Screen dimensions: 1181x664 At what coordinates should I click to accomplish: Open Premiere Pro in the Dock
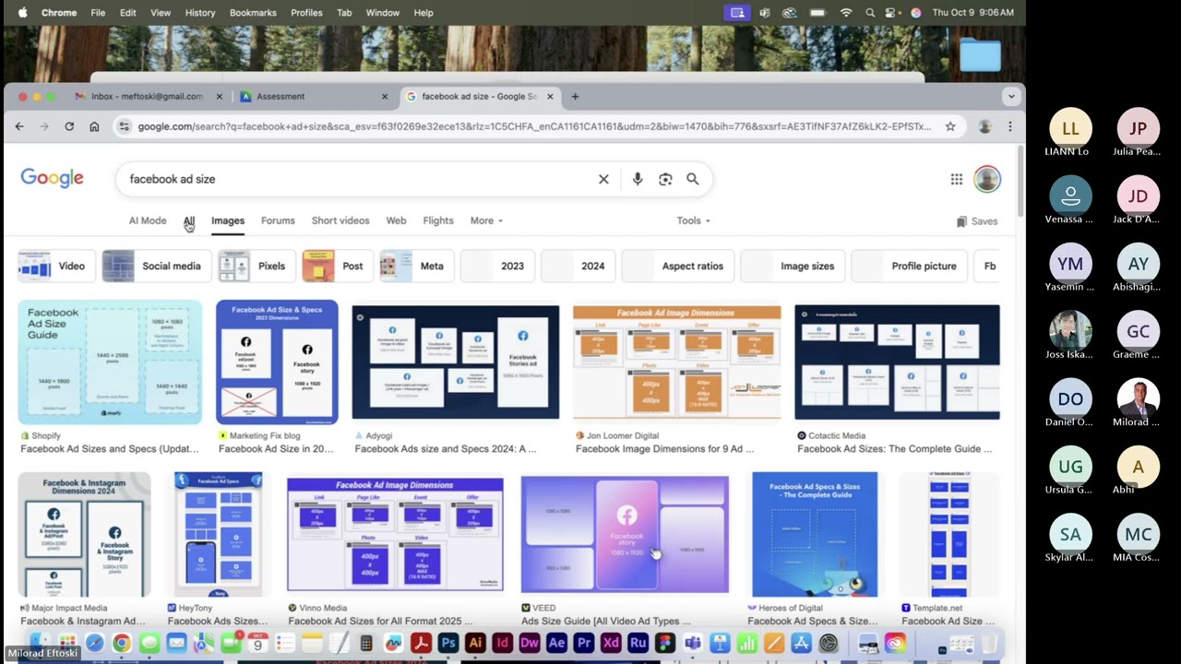(583, 643)
